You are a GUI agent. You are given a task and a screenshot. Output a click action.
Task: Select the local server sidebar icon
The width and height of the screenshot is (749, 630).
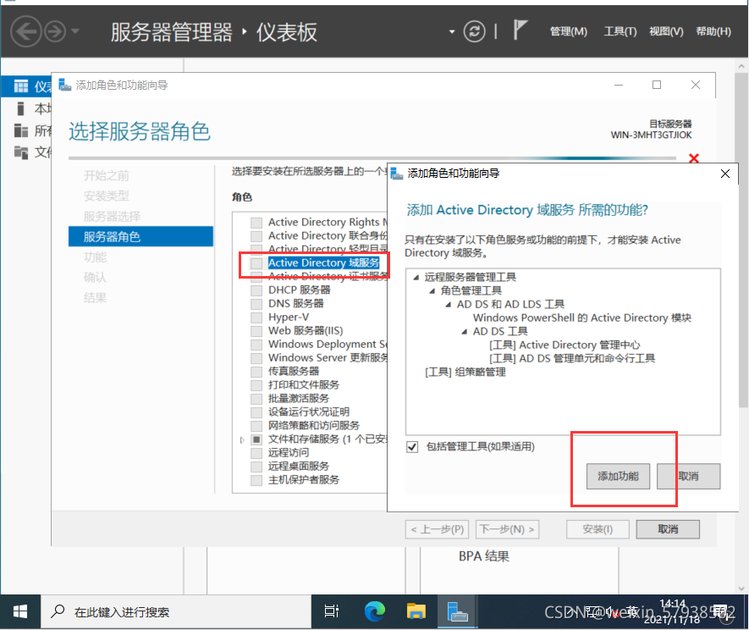(20, 108)
